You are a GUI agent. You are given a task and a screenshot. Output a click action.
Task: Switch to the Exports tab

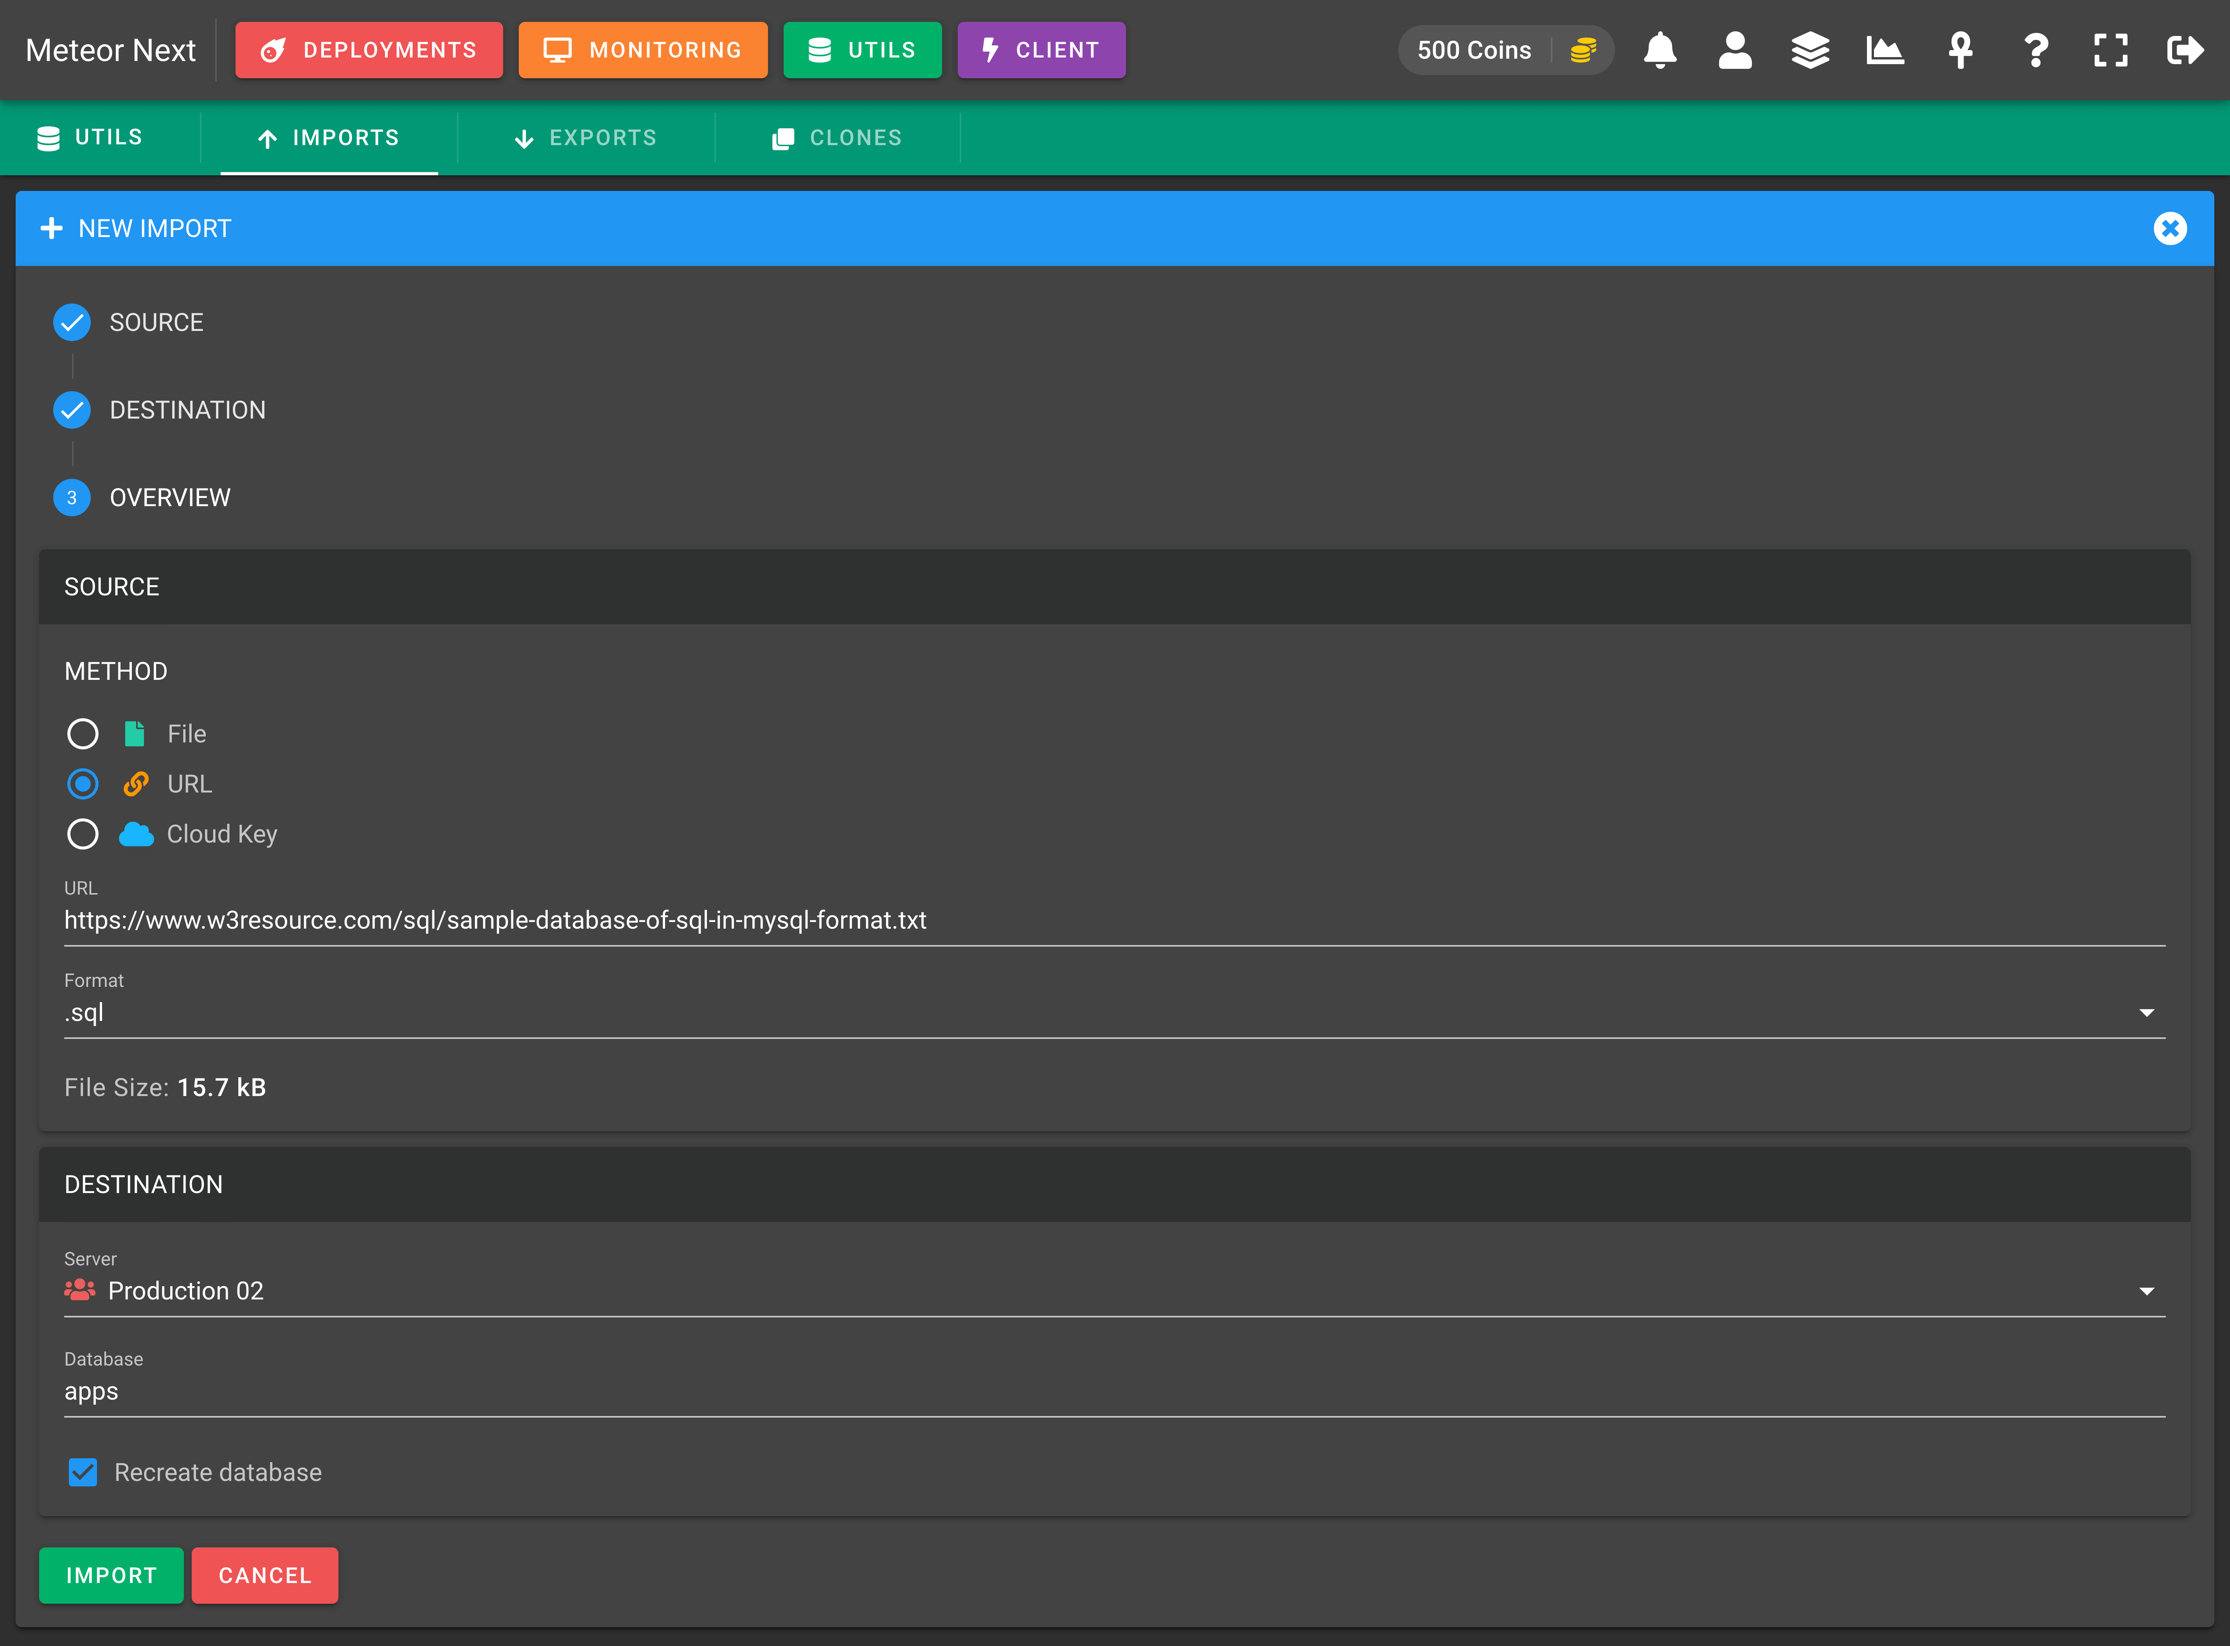[586, 138]
